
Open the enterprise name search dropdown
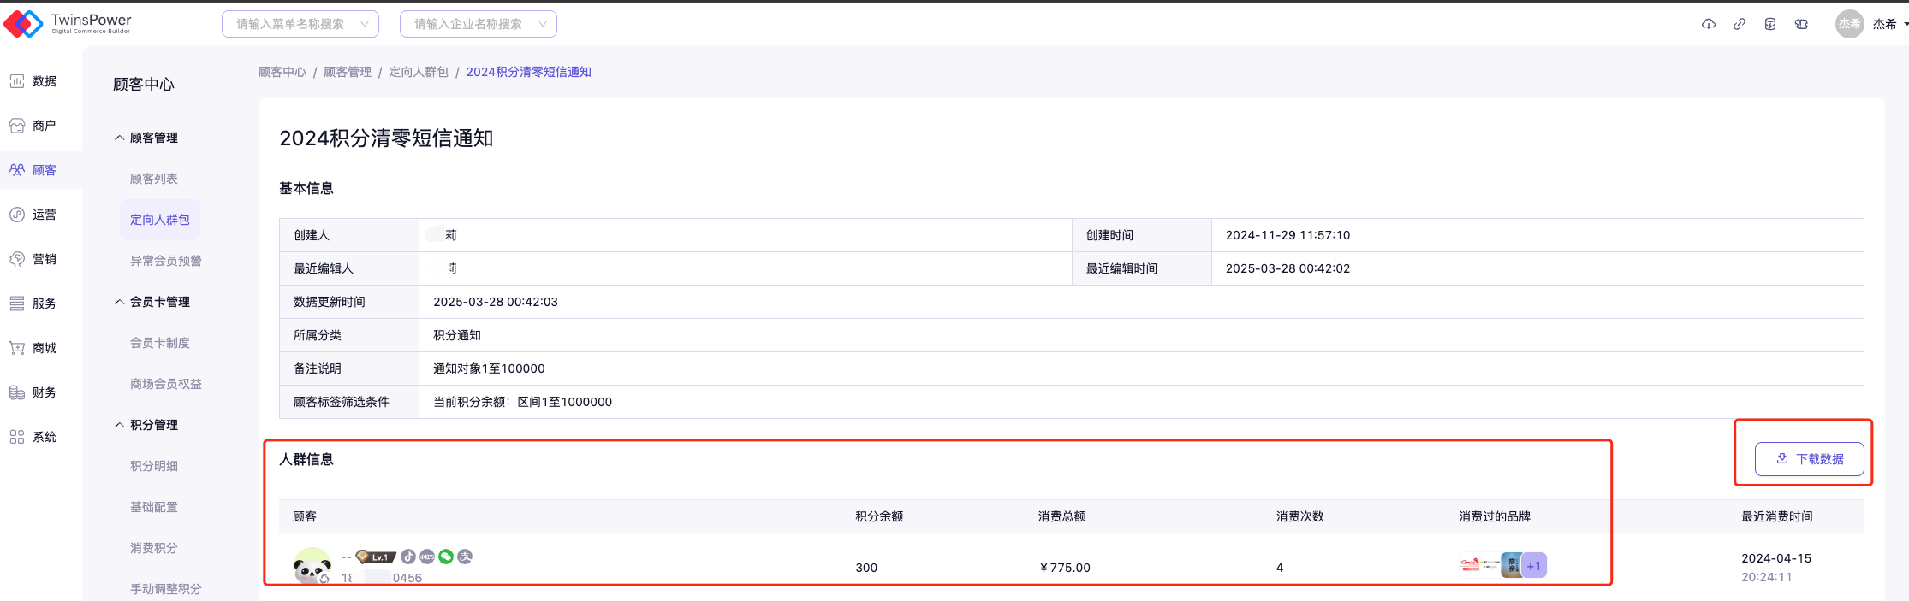click(478, 24)
